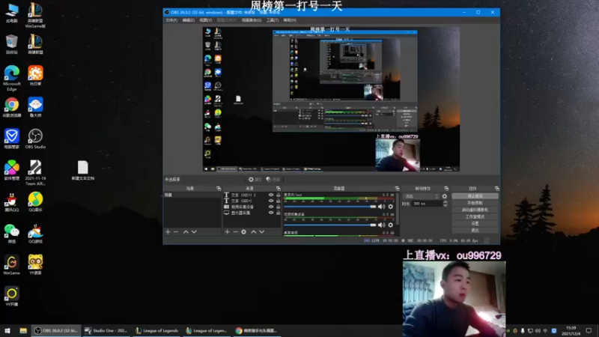Screen dimensions: 599x337
Task: Toggle visibility of Text (GDI+) 2 source
Action: (271, 195)
